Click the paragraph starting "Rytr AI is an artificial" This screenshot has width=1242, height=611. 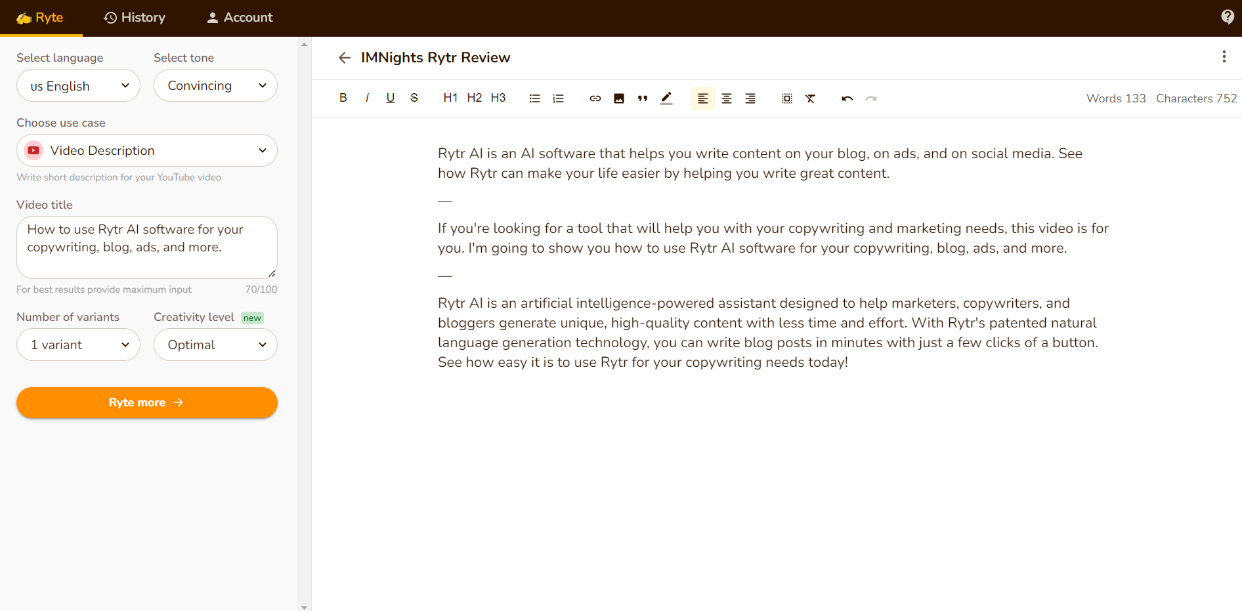[768, 333]
